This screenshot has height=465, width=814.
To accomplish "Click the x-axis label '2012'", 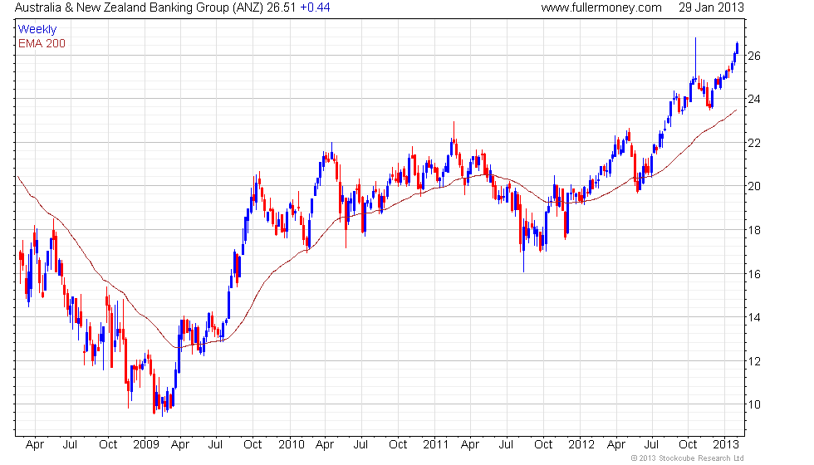I will click(x=581, y=444).
